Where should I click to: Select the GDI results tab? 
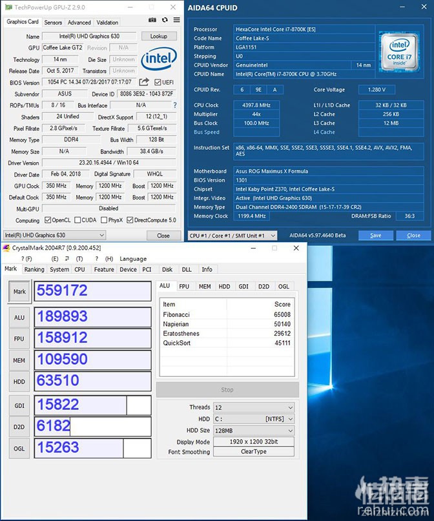click(243, 287)
